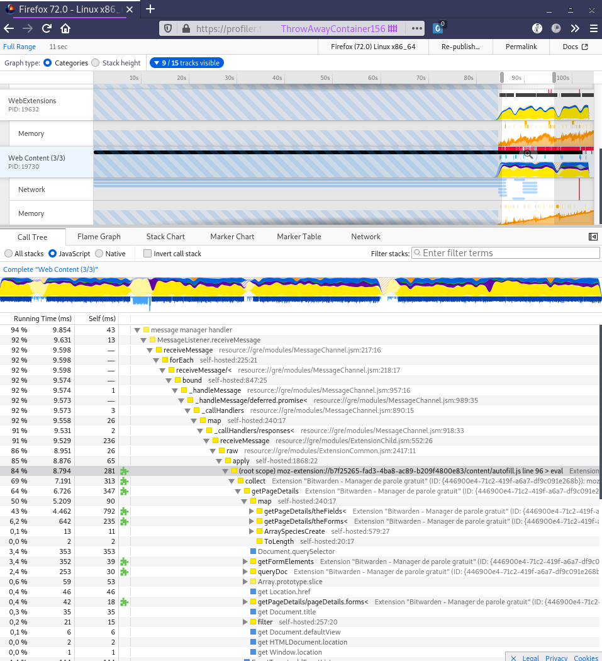Select the Document.querySelector call tree row
The height and width of the screenshot is (661, 602).
(299, 551)
